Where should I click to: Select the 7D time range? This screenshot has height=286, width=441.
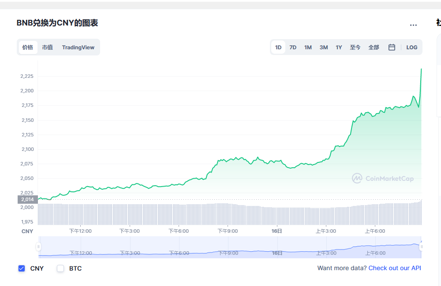(x=293, y=48)
